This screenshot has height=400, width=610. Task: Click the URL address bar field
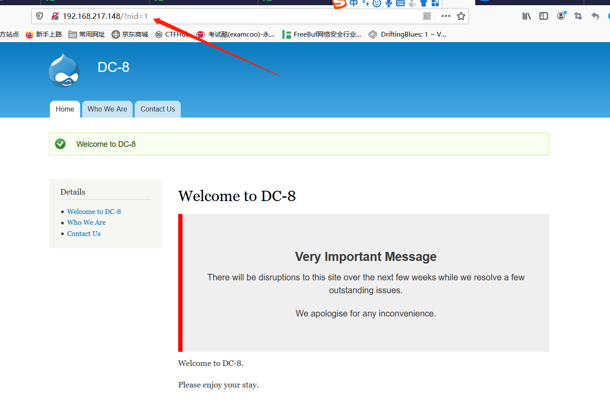pos(241,16)
